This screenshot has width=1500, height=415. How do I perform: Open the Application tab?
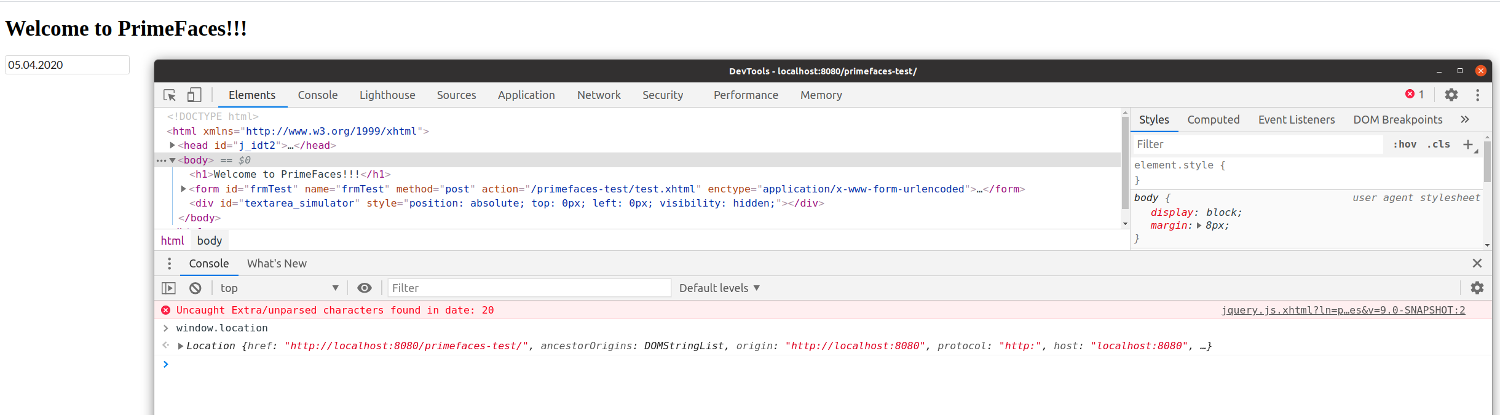(526, 95)
